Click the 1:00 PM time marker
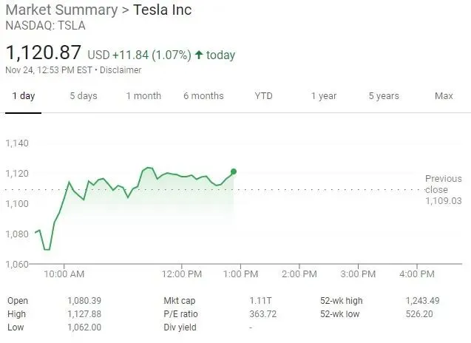 (x=240, y=274)
